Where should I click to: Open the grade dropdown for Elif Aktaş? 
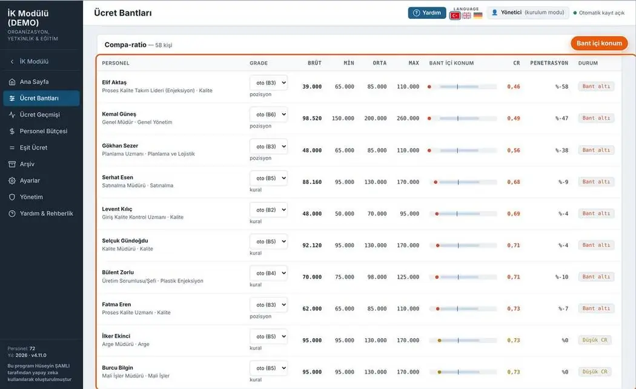268,83
